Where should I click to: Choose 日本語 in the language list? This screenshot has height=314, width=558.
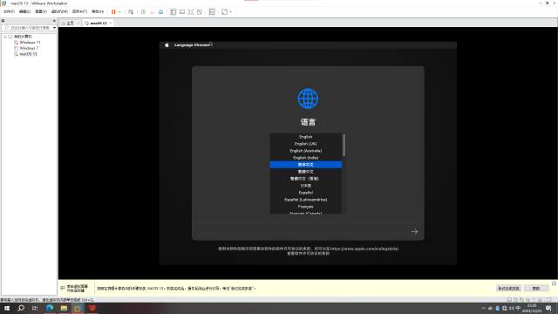tap(306, 186)
